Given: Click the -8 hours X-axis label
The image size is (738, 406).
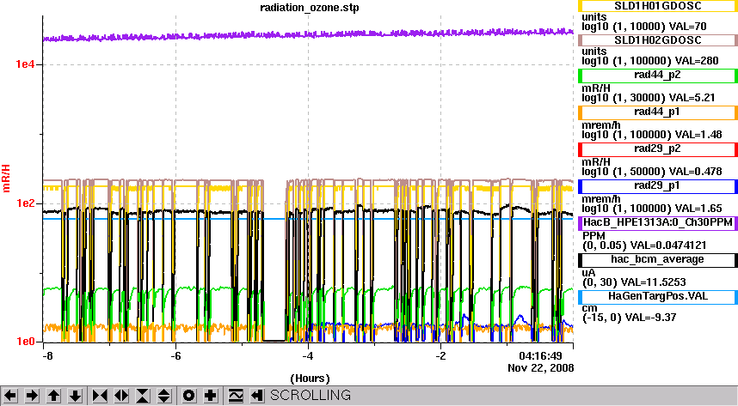Looking at the screenshot, I should click(x=47, y=355).
